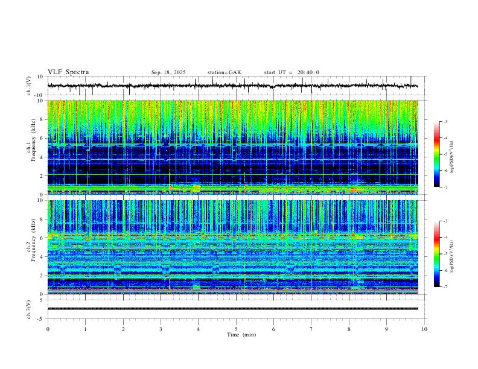Screen dimensions: 478x369
Task: Click the ch.3(V) axis label
Action: pos(29,309)
